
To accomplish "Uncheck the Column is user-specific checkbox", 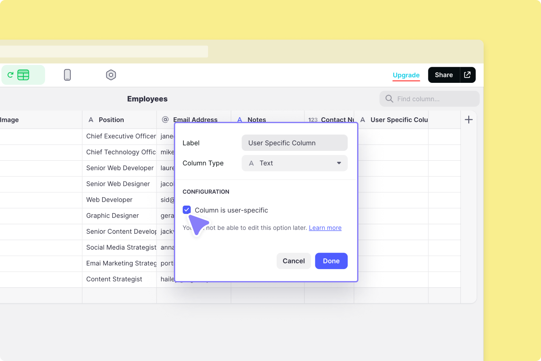I will [186, 210].
